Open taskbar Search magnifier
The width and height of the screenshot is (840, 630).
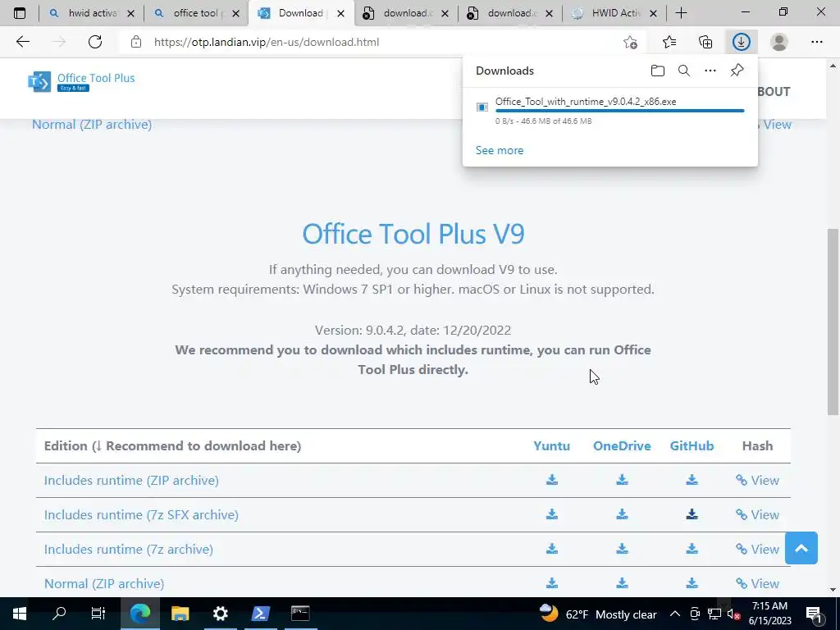pos(59,614)
